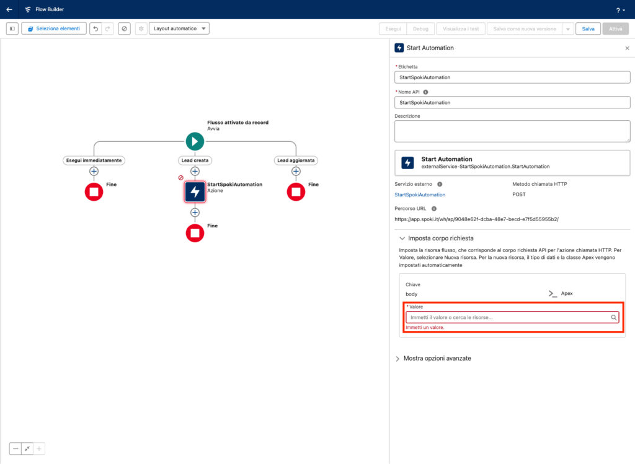Click the fit-to-view zoom icon

[27, 449]
